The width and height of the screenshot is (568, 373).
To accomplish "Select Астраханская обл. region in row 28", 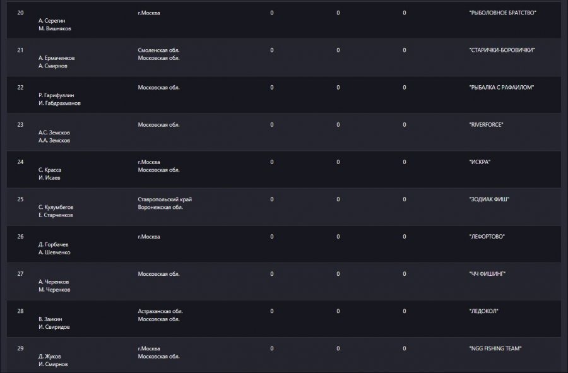I will (160, 311).
